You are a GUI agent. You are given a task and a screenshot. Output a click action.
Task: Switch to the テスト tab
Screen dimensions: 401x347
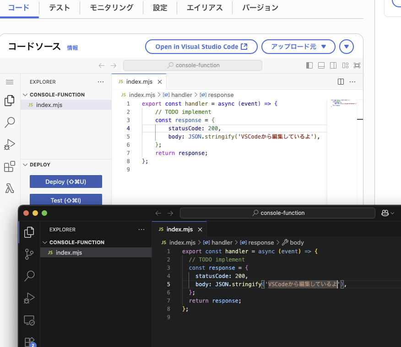coord(59,8)
